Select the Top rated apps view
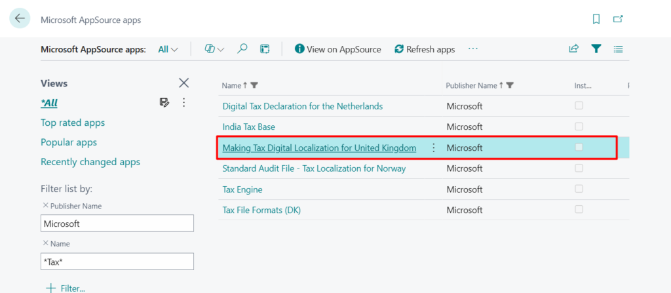Image resolution: width=671 pixels, height=293 pixels. pyautogui.click(x=73, y=123)
